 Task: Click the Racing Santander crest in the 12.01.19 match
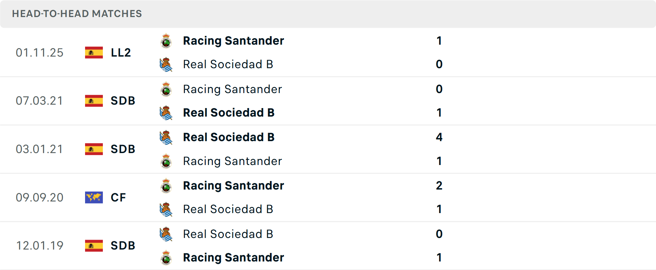(x=166, y=258)
